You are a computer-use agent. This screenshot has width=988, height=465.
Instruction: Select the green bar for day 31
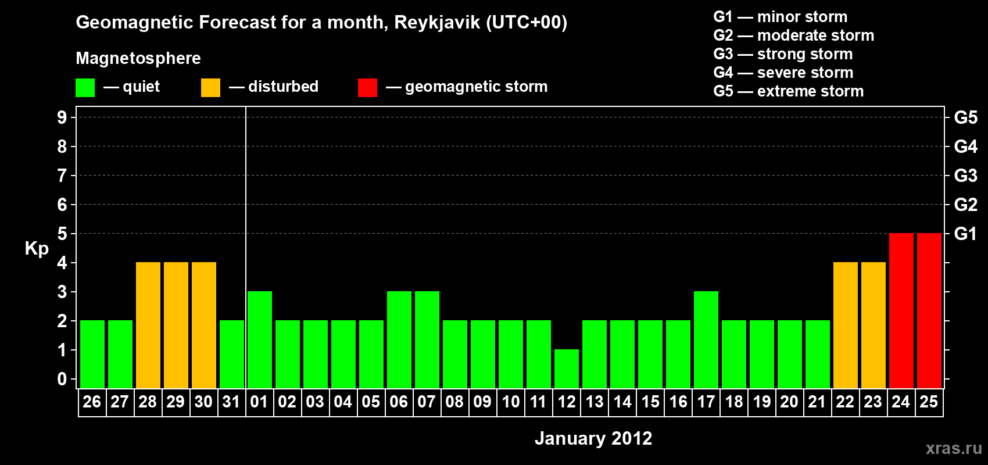click(x=232, y=354)
